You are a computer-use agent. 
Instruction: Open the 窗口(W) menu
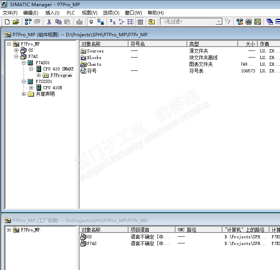(133, 13)
